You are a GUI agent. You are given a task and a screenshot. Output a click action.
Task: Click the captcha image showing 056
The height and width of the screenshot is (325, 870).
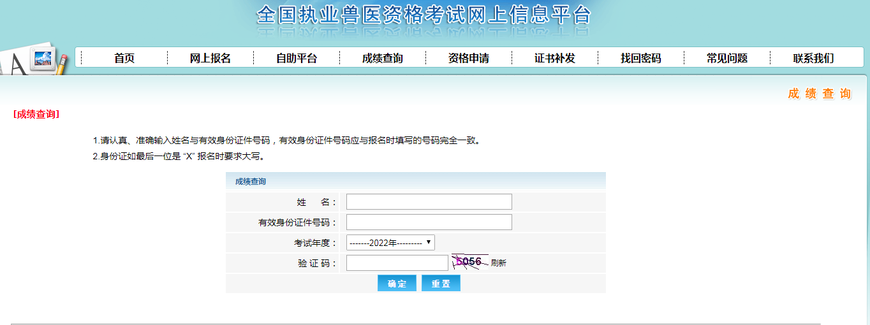tap(469, 262)
